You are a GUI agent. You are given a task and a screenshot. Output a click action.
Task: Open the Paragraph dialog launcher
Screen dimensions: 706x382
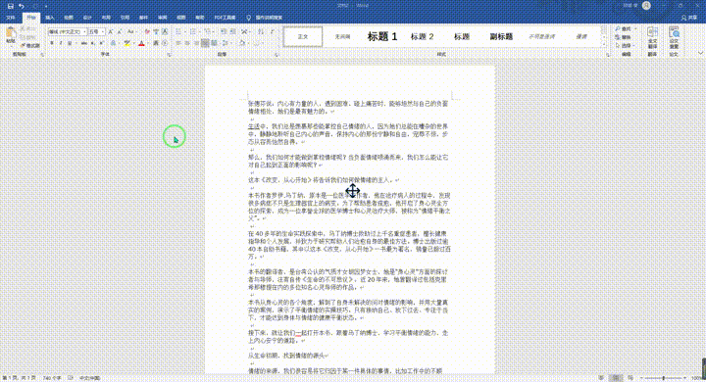(276, 55)
